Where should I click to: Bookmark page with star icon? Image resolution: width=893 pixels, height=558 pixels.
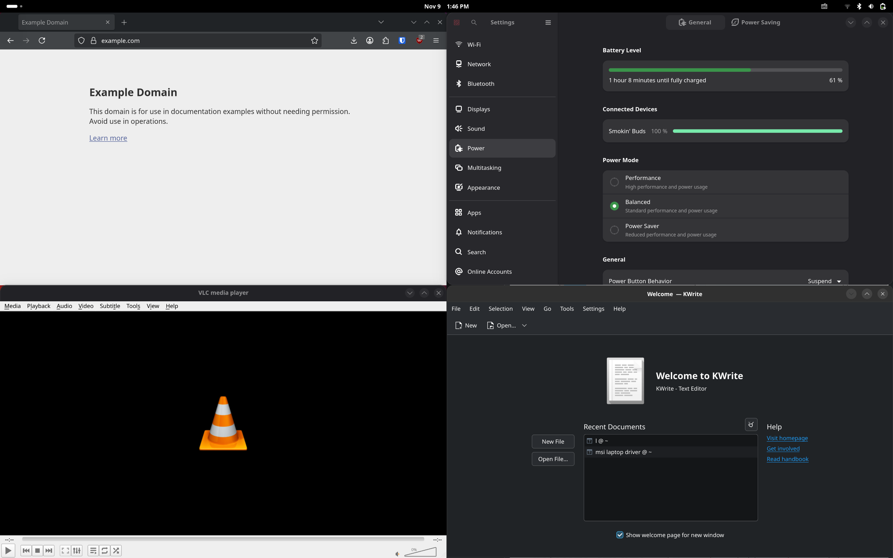314,40
